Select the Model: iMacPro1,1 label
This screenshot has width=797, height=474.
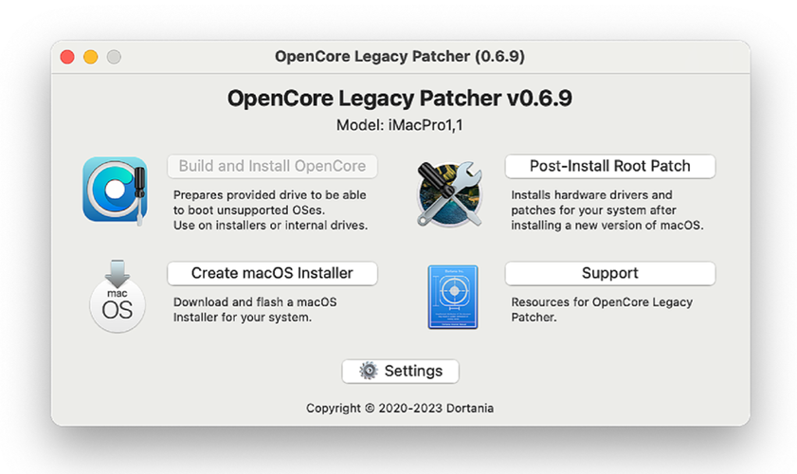click(x=399, y=125)
